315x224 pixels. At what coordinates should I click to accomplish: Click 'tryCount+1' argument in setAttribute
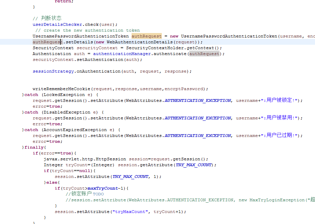(167, 212)
